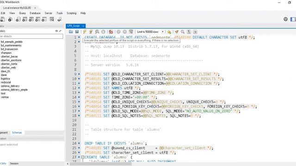
Task: Select the bd_ejemplo_pedido schema
Action: [12, 42]
